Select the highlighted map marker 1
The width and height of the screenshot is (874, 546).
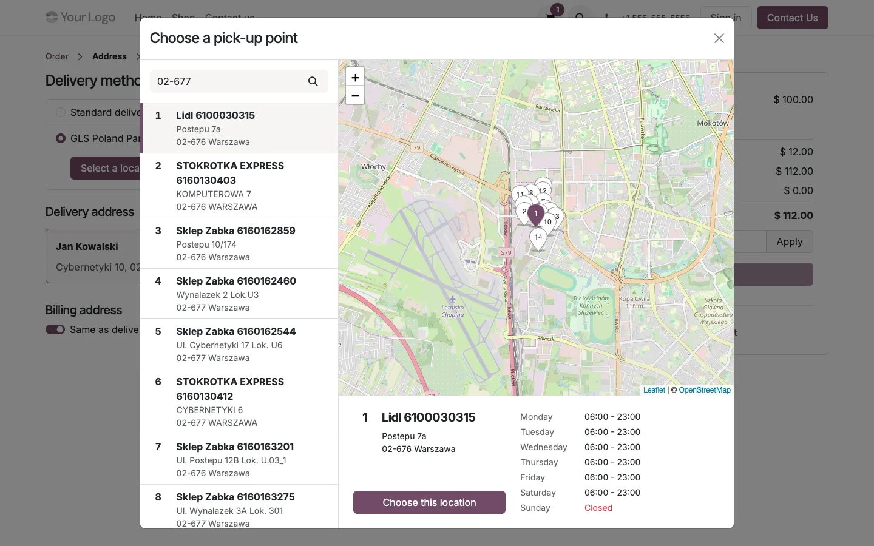coord(536,215)
